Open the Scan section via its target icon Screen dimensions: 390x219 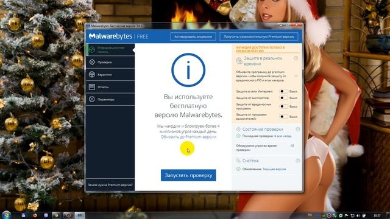click(x=92, y=62)
